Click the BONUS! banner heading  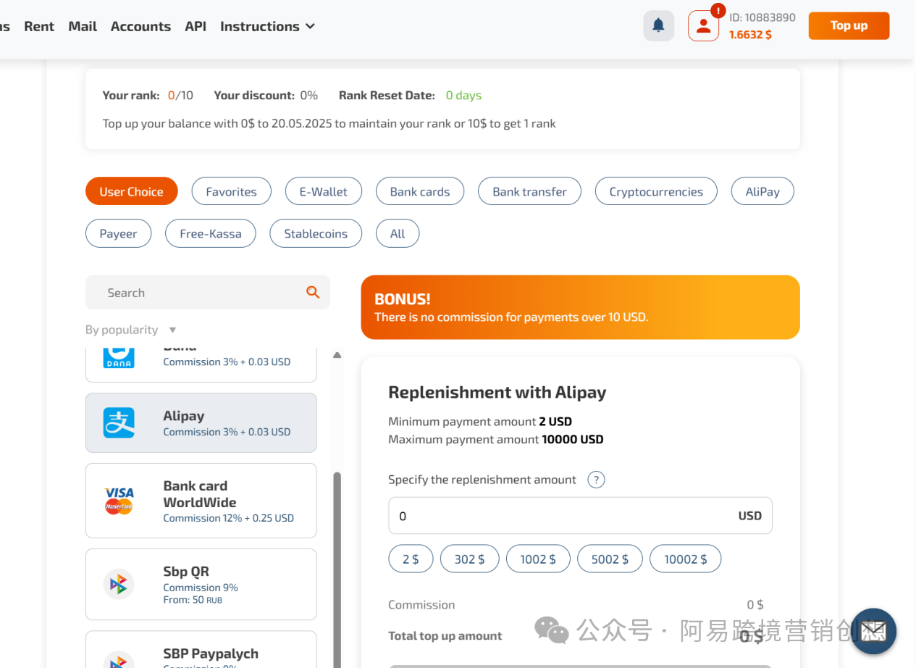402,298
